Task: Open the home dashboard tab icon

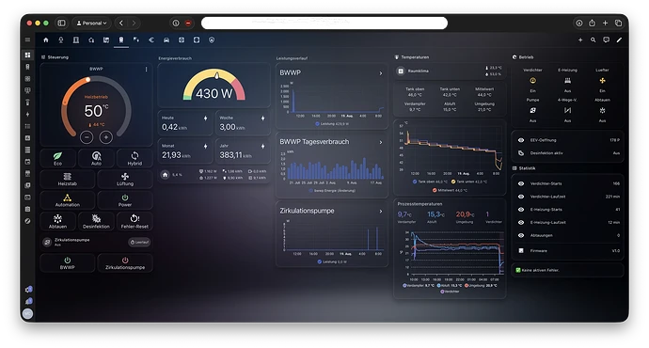Action: (x=46, y=40)
